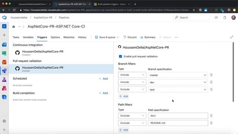Open the user profile avatar
Screen dimensions: 238x134
point(234,17)
